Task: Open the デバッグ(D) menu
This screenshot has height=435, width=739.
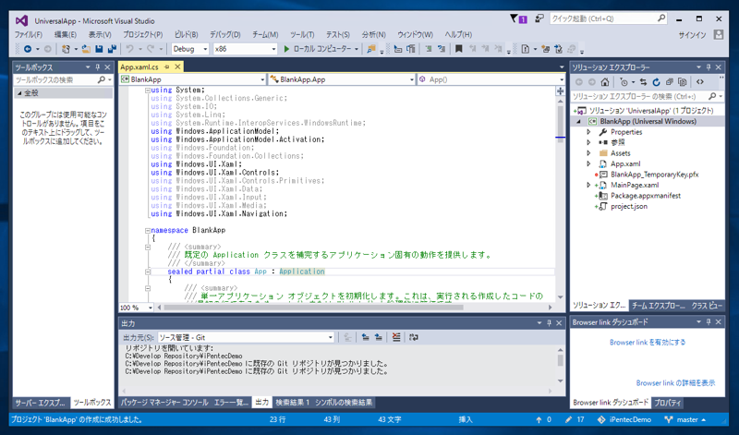Action: (225, 34)
